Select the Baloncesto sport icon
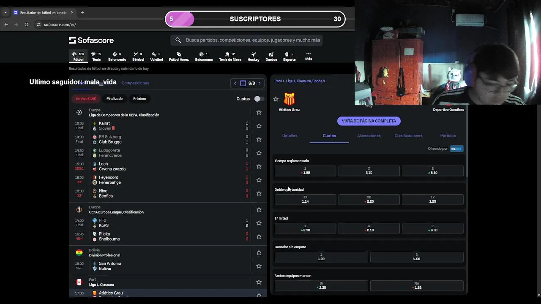Viewport: 541px width, 304px height. click(x=117, y=57)
